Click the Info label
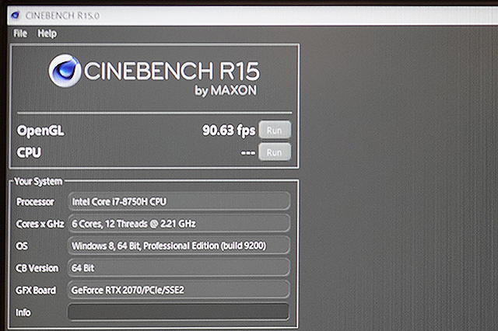Image resolution: width=498 pixels, height=331 pixels. (23, 312)
